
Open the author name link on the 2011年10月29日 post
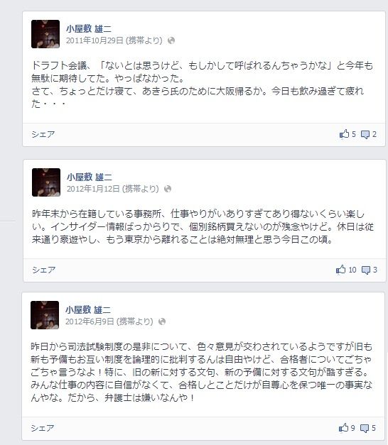pos(89,28)
